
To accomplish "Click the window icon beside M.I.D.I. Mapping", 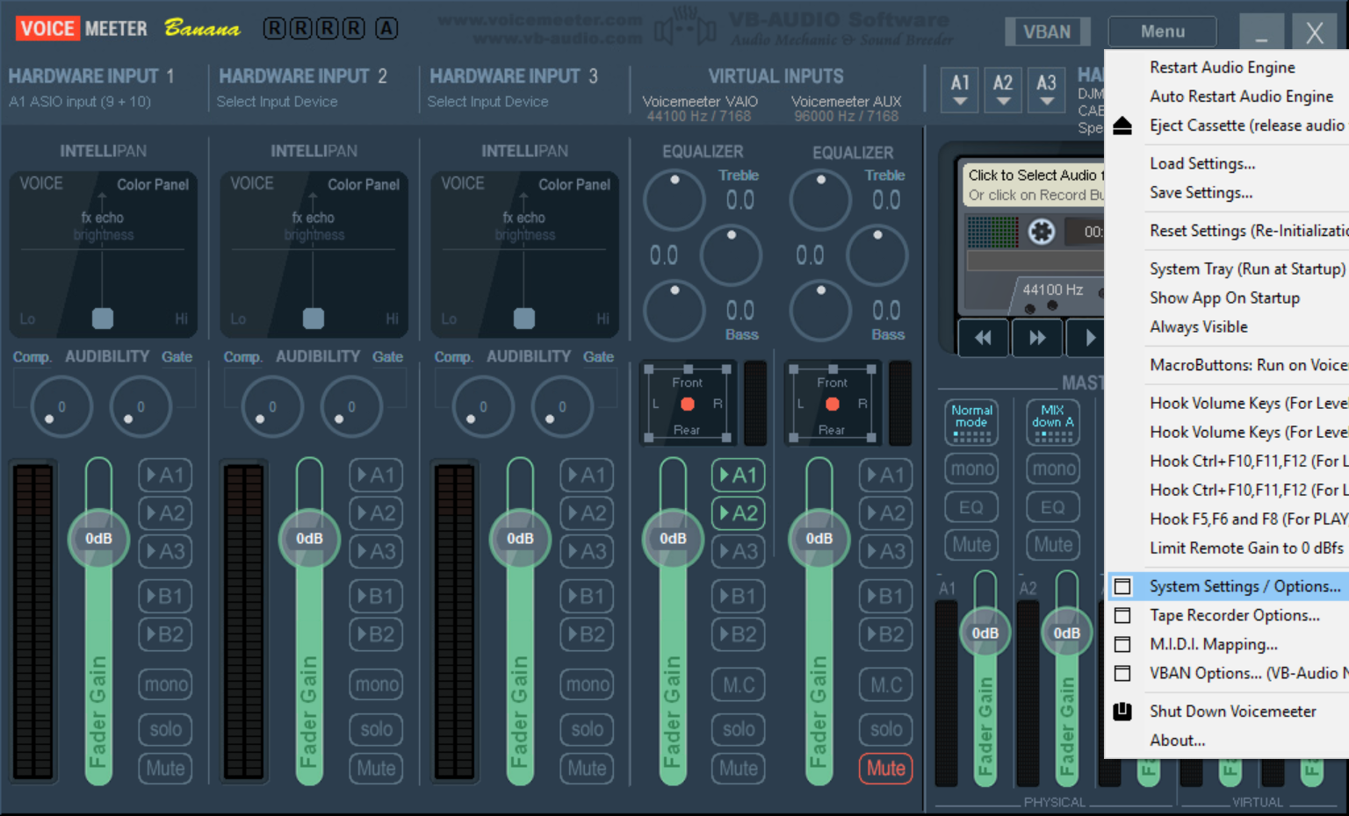I will point(1122,644).
